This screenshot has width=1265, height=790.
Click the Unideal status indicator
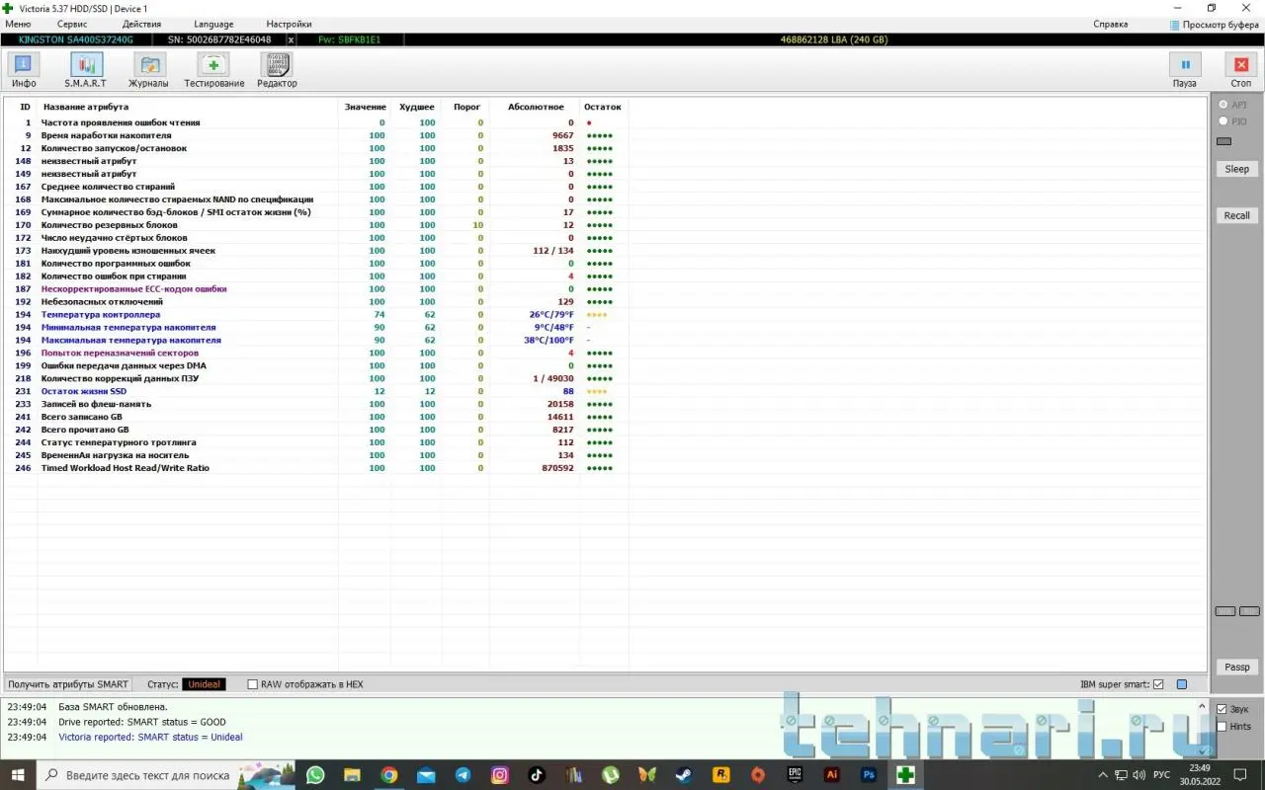204,684
